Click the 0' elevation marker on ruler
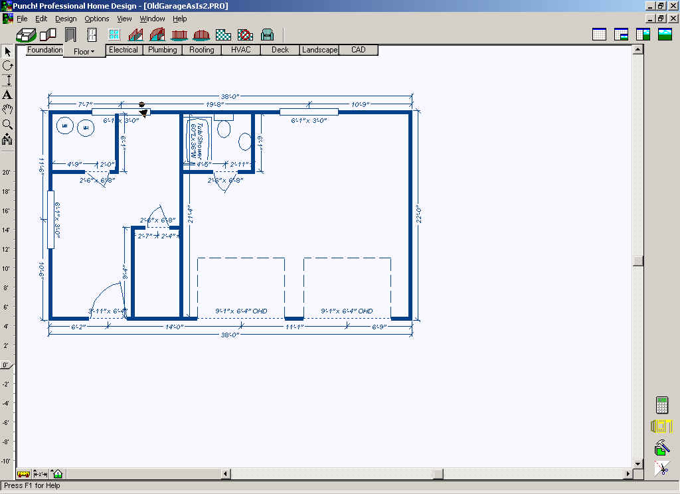 tap(5, 365)
